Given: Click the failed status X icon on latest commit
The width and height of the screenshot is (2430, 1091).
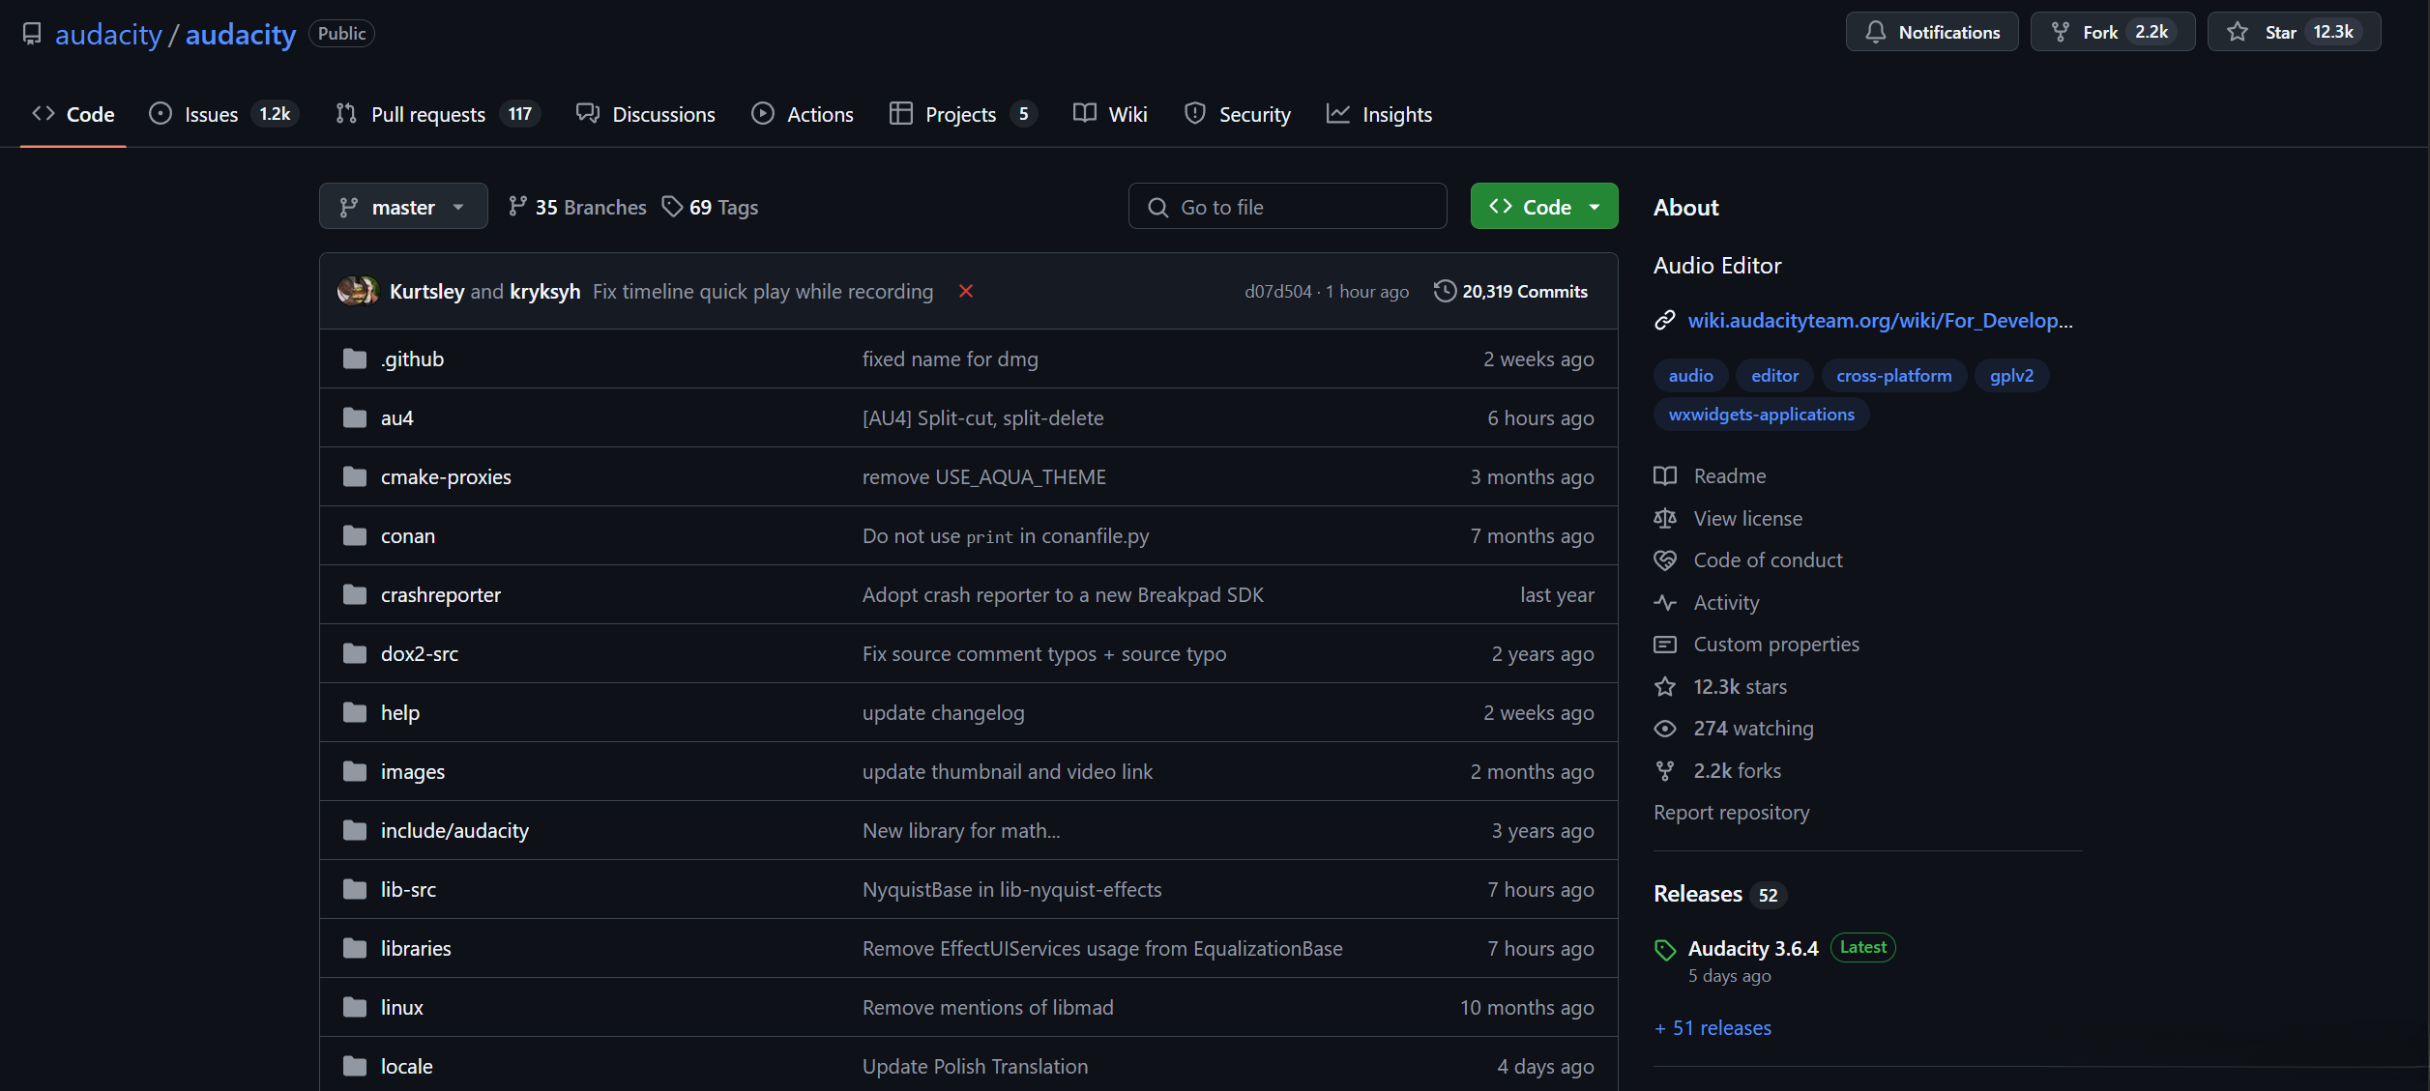Looking at the screenshot, I should click(965, 291).
